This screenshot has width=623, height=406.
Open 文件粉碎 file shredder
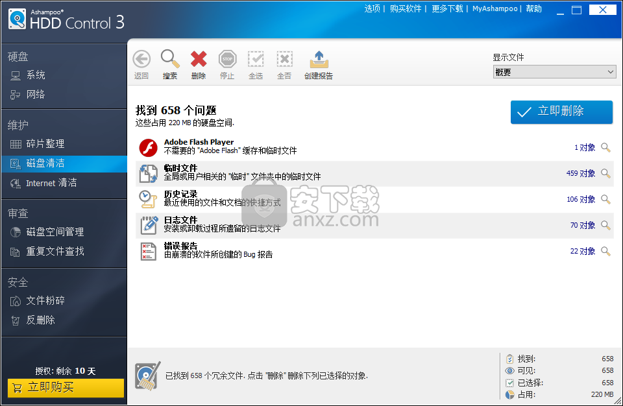(64, 301)
